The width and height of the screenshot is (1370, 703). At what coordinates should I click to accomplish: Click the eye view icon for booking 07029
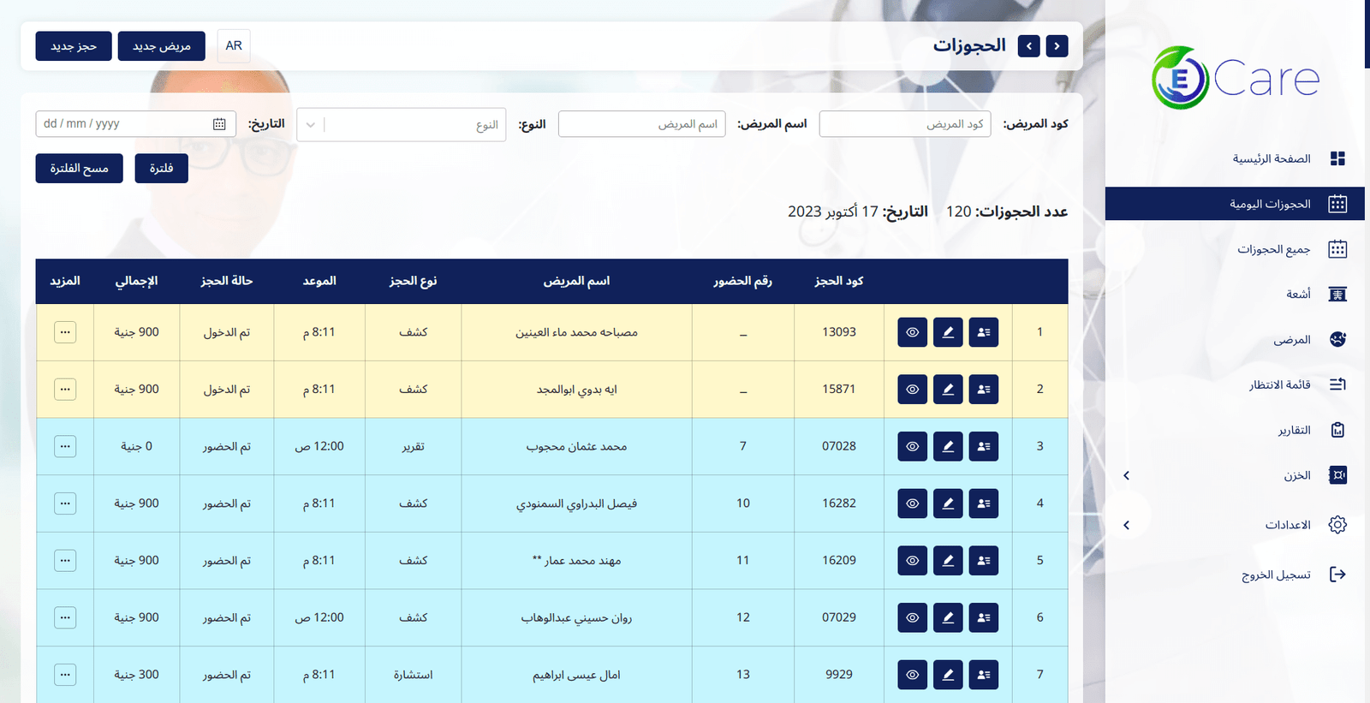(x=912, y=617)
